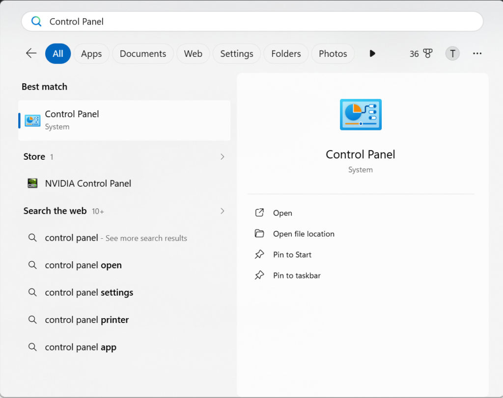Click Open in the preview pane
The width and height of the screenshot is (503, 398).
[x=282, y=213]
